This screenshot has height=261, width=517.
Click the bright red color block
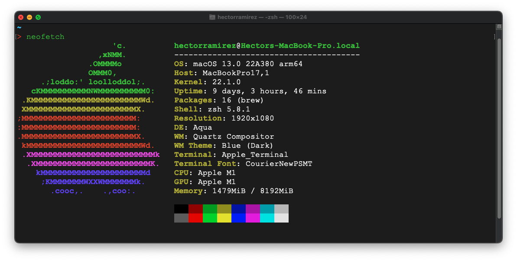pyautogui.click(x=195, y=218)
